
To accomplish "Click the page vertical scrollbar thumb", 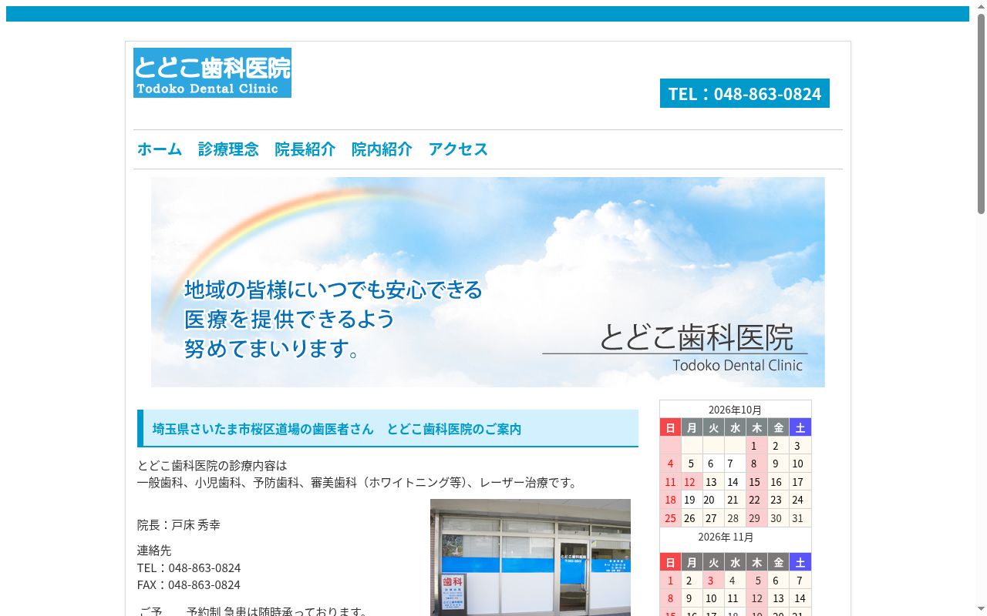I will (x=981, y=113).
